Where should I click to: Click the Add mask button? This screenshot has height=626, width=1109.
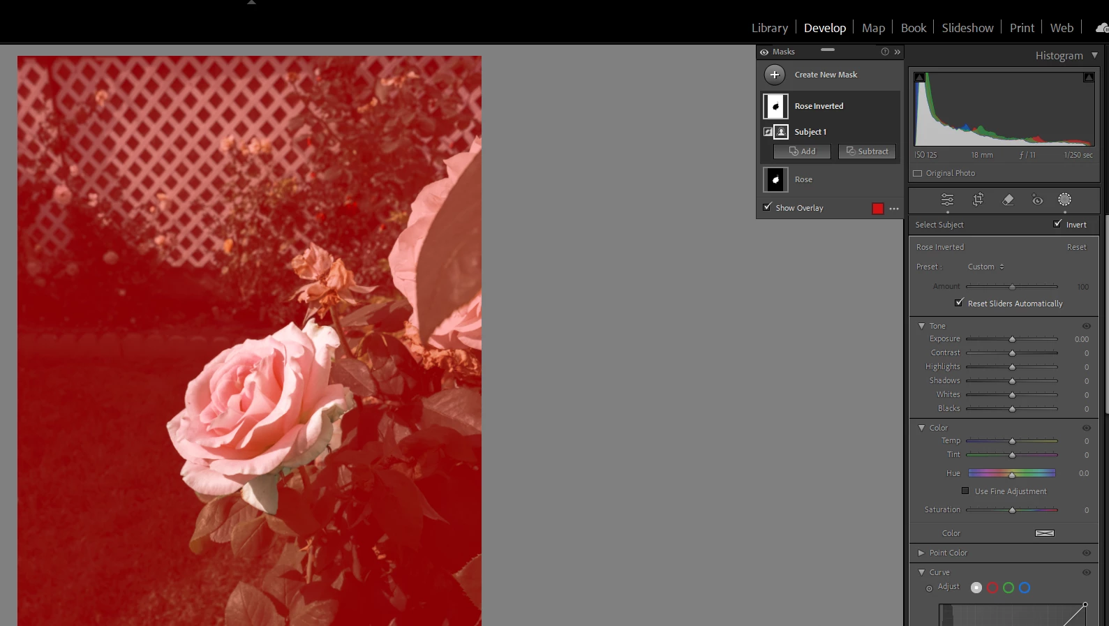coord(802,151)
